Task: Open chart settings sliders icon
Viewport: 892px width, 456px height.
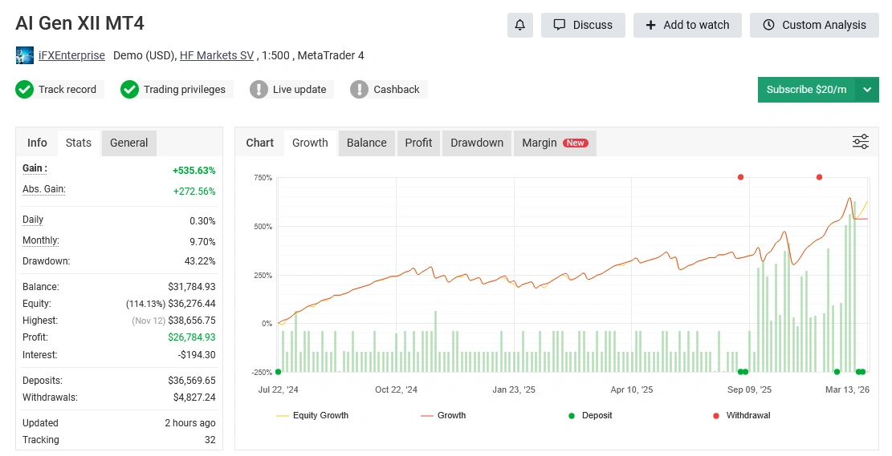Action: tap(860, 142)
